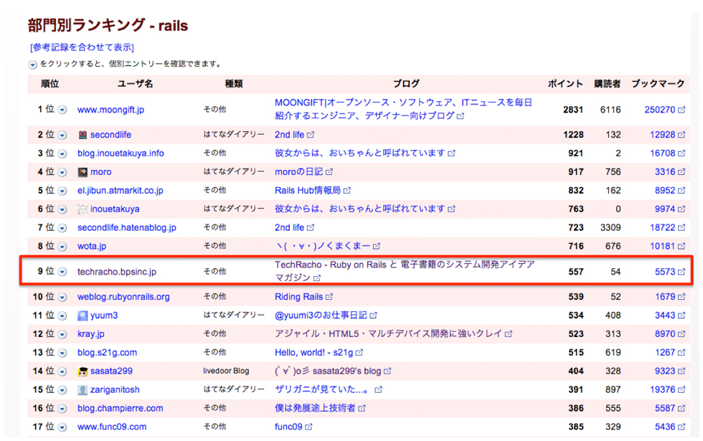The height and width of the screenshot is (441, 703).
Task: Expand individual entries for rank 14 sasata299
Action: tap(62, 371)
